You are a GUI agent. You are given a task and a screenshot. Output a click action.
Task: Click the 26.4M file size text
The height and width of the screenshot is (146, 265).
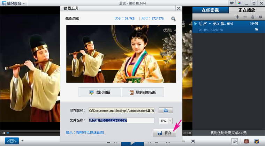[x=203, y=30]
